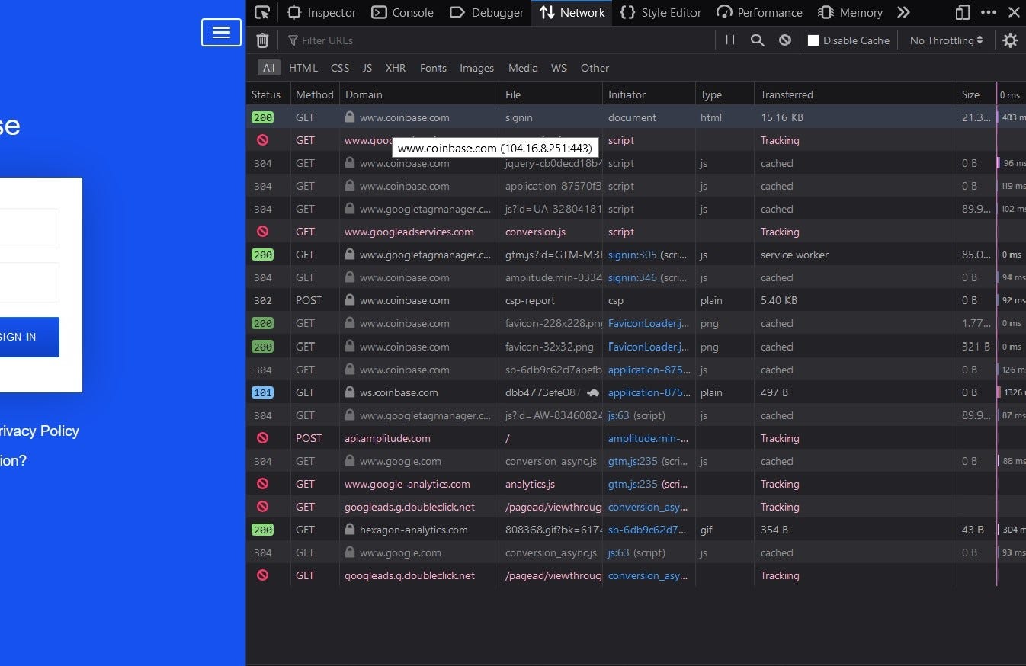The height and width of the screenshot is (666, 1026).
Task: Open the Style Editor tab
Action: click(x=661, y=12)
